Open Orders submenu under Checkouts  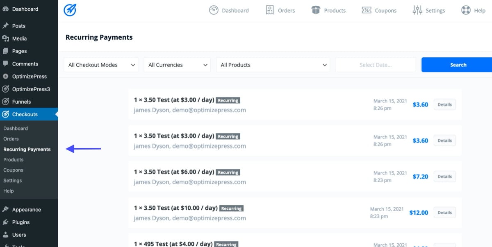pos(11,139)
